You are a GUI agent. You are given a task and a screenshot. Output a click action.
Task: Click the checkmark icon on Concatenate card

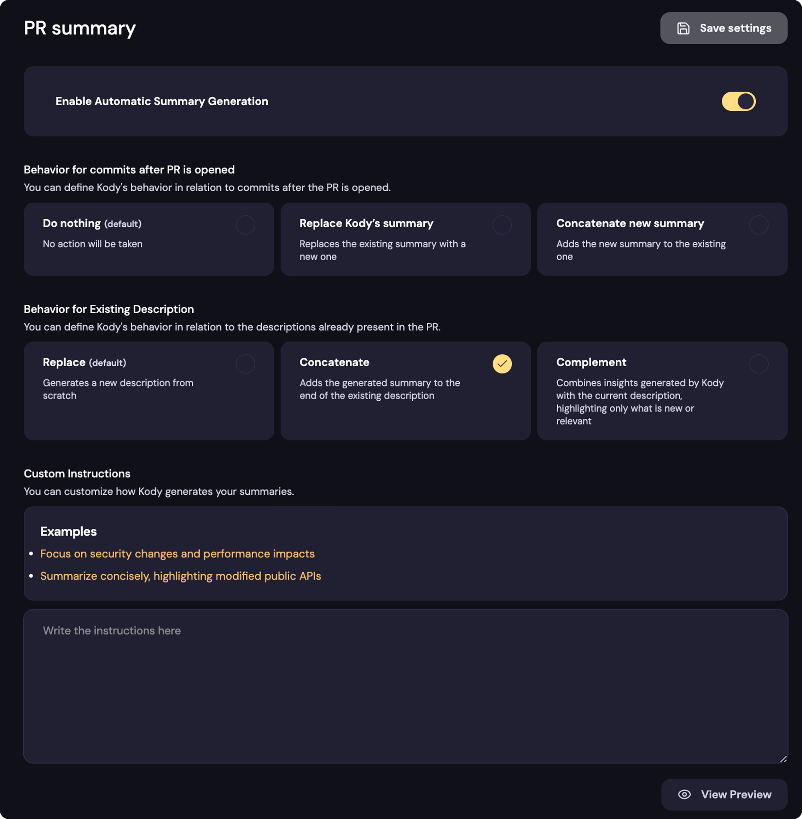pyautogui.click(x=502, y=364)
